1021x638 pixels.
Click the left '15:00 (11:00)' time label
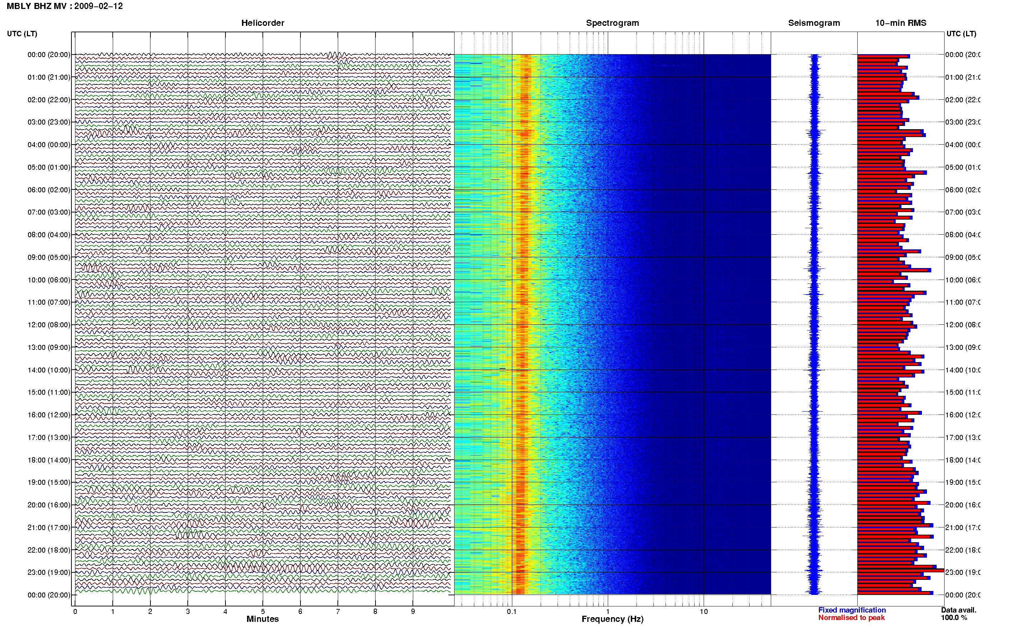coord(49,392)
